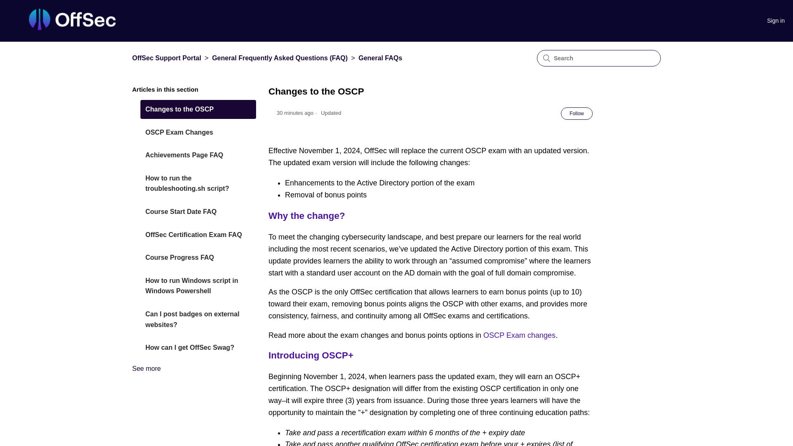Screen dimensions: 793x446
Task: Select the OSCP Exam Changes article
Action: [x=198, y=132]
